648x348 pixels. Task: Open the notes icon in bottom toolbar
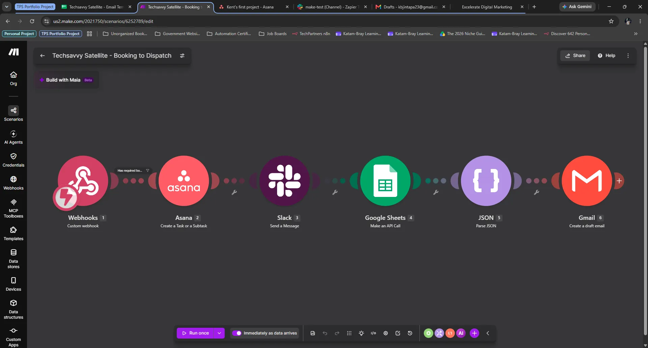coord(398,333)
